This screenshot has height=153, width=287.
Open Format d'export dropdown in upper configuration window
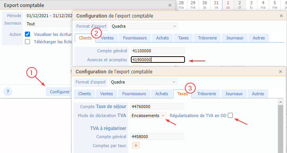(144, 26)
